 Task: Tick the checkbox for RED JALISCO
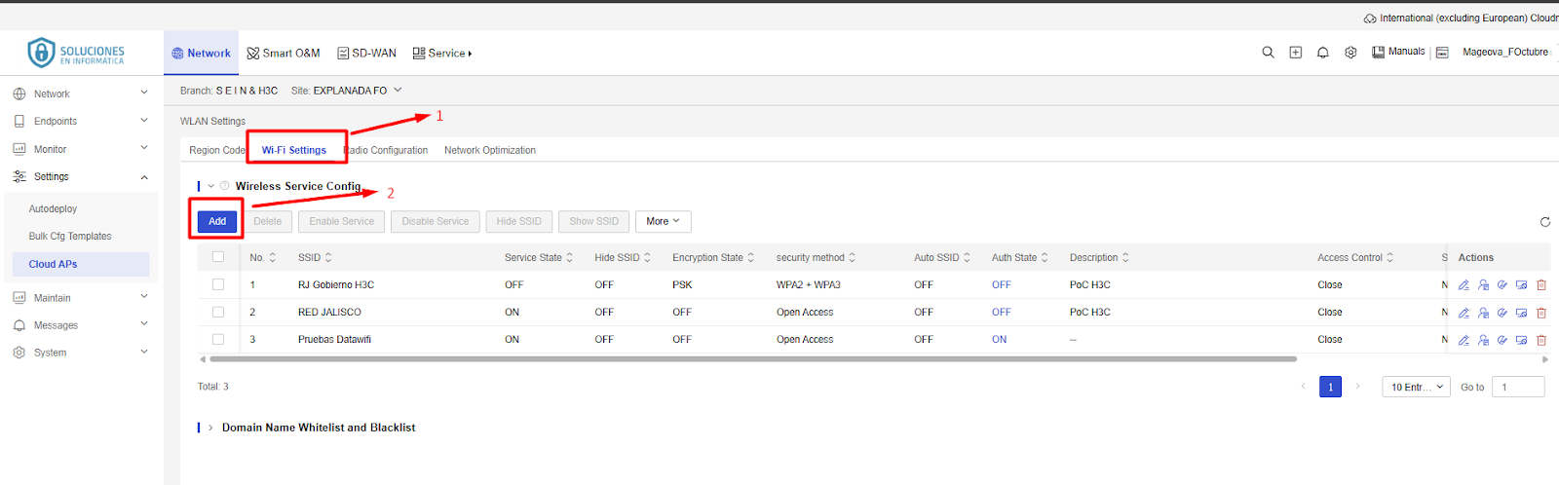tap(218, 312)
